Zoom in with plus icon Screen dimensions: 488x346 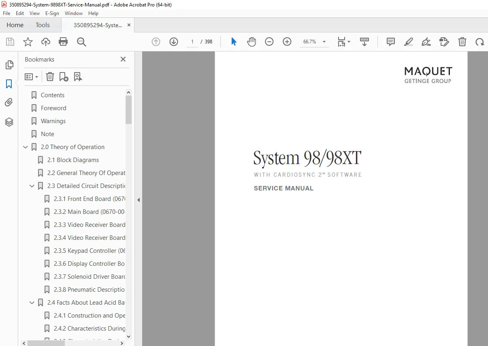click(x=287, y=42)
